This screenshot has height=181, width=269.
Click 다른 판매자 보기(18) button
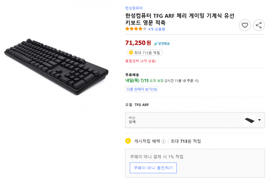point(142,89)
